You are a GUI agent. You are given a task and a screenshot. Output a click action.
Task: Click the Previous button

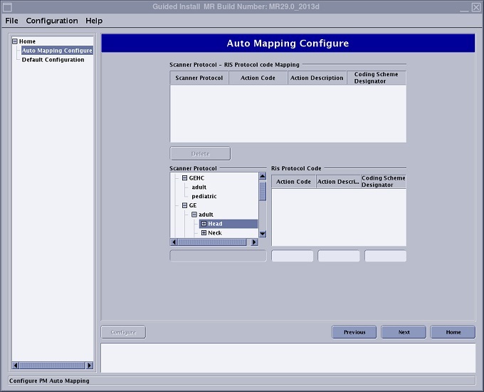354,332
